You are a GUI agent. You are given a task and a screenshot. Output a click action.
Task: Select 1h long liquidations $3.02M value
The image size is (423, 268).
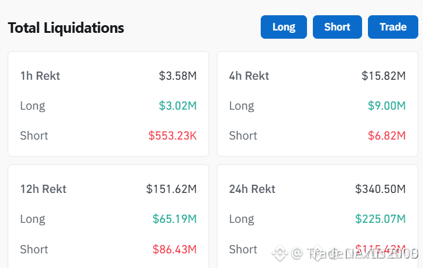[178, 106]
